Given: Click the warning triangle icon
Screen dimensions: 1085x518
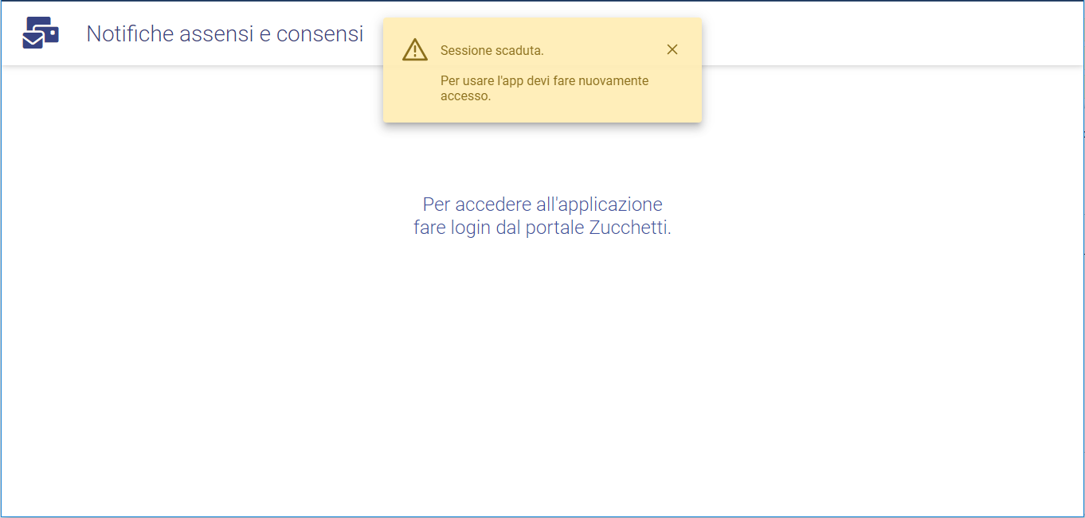Looking at the screenshot, I should [415, 50].
